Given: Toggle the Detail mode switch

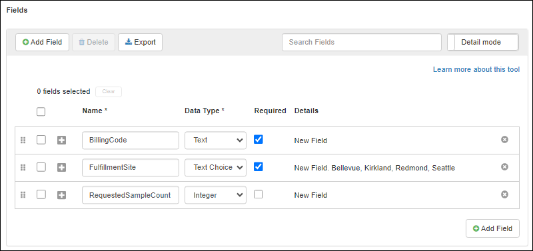Looking at the screenshot, I should click(x=482, y=42).
